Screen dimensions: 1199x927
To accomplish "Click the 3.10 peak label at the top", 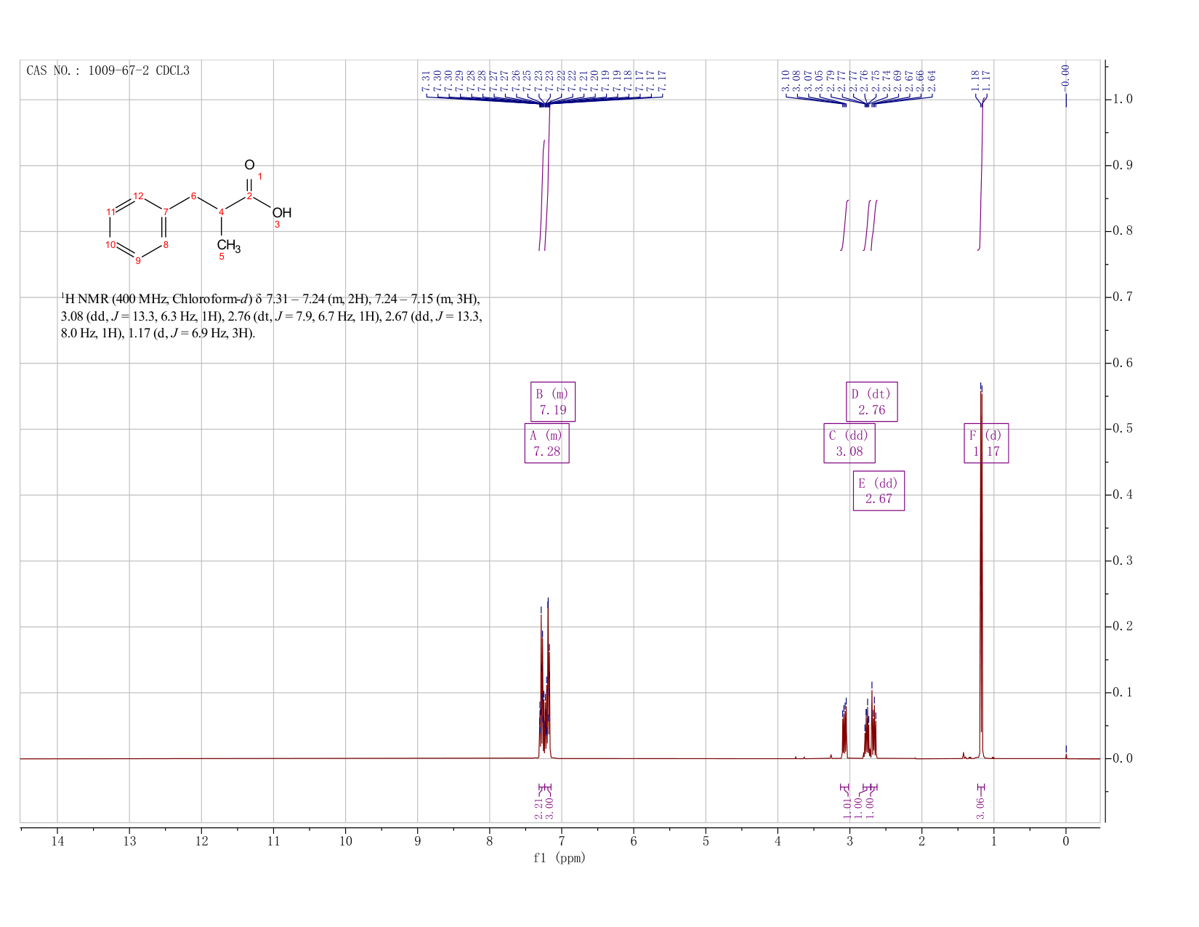I will (786, 80).
